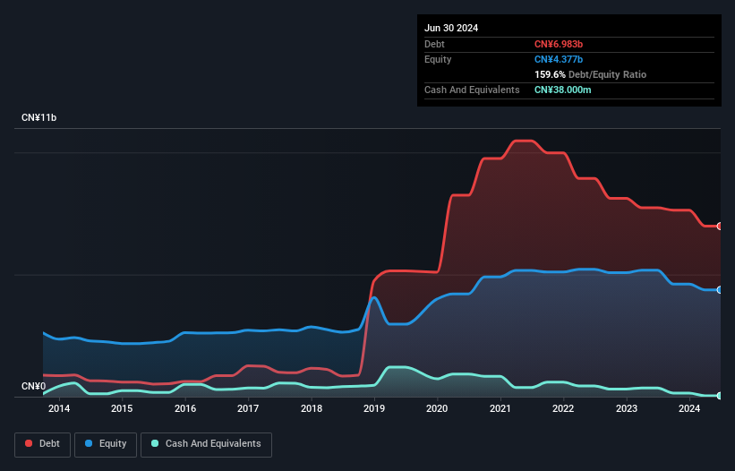The image size is (735, 471).
Task: Toggle Cash And Equivalents legend button
Action: pos(206,444)
